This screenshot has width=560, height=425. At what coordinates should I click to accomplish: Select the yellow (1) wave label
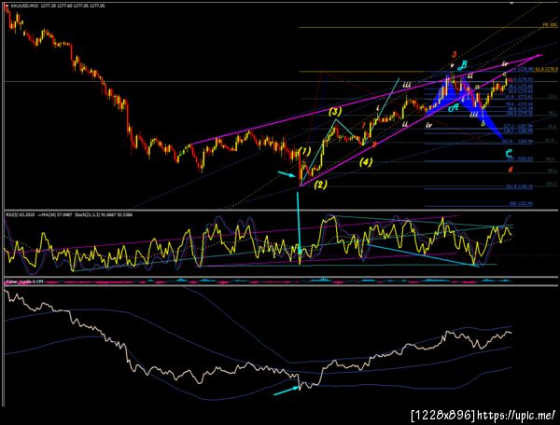coord(304,151)
